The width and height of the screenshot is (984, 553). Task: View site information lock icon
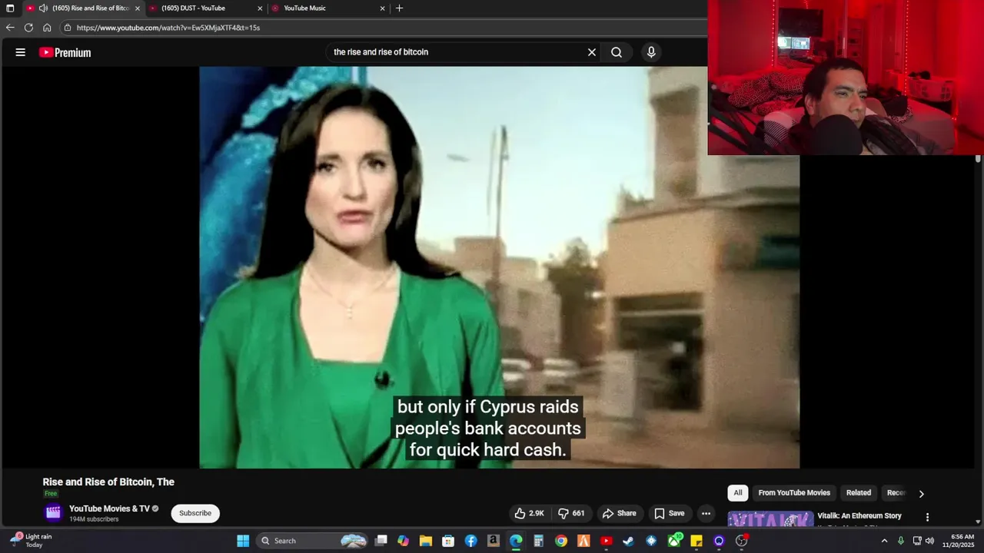(x=68, y=28)
